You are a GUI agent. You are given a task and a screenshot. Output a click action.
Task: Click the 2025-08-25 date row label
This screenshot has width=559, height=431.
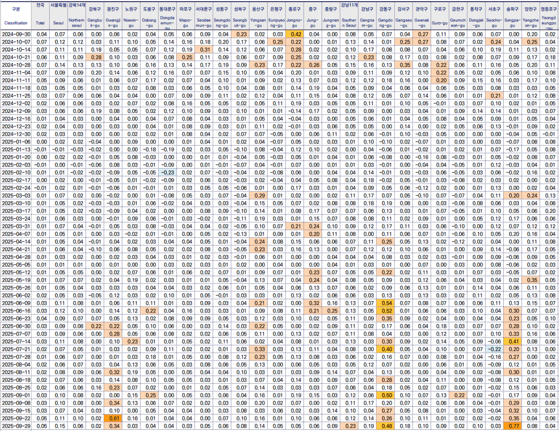pos(16,387)
